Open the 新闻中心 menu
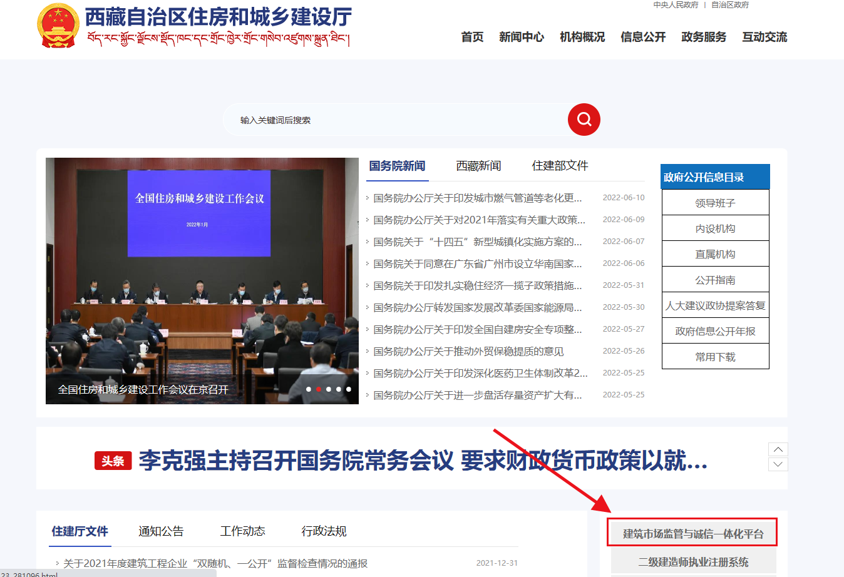The width and height of the screenshot is (844, 577). (522, 37)
